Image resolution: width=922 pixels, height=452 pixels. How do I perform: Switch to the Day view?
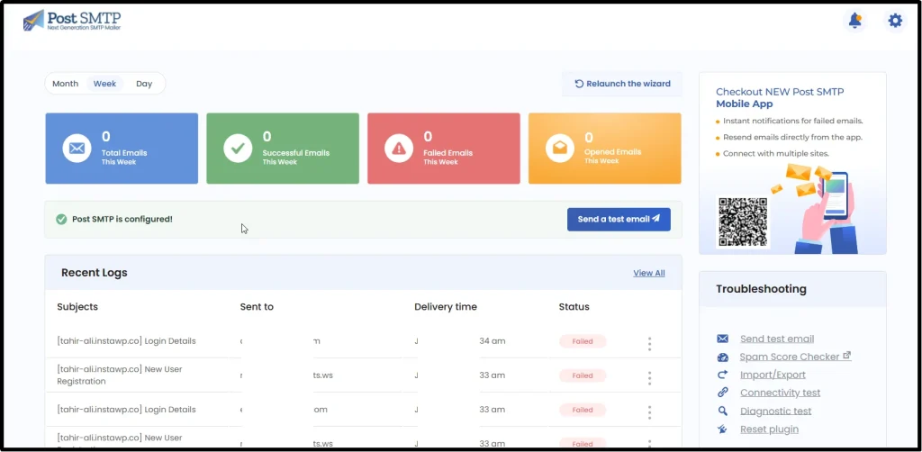[144, 84]
